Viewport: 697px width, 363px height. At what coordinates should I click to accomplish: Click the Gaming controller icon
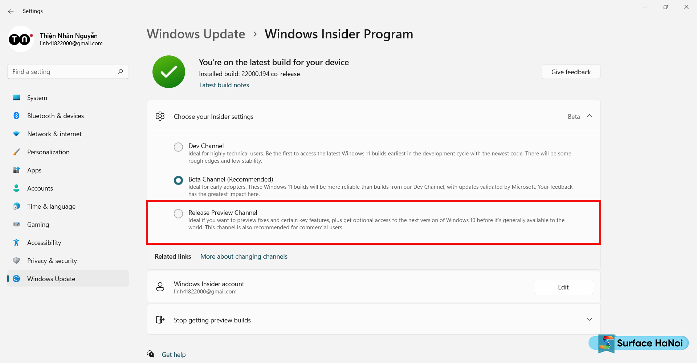(16, 224)
